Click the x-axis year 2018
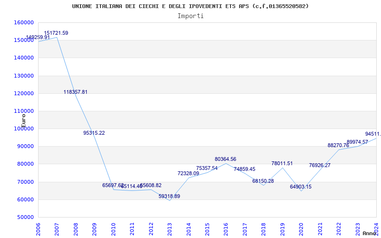Viewport: 381px width, 238px height. 264,229
